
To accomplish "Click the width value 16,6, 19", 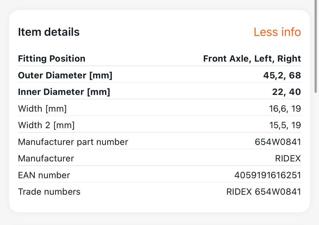I will [x=285, y=108].
